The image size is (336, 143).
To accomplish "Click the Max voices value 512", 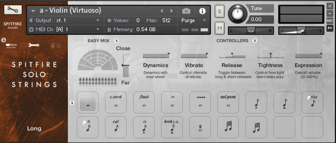I will click(166, 20).
